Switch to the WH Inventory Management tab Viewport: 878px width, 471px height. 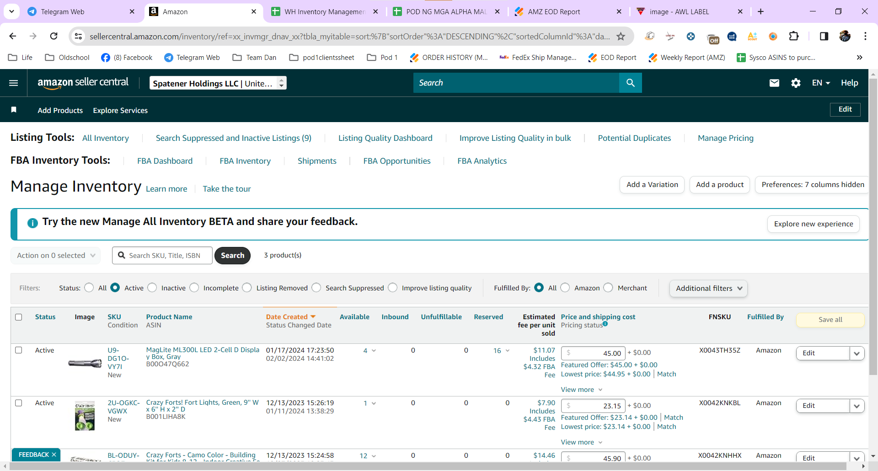click(x=325, y=11)
